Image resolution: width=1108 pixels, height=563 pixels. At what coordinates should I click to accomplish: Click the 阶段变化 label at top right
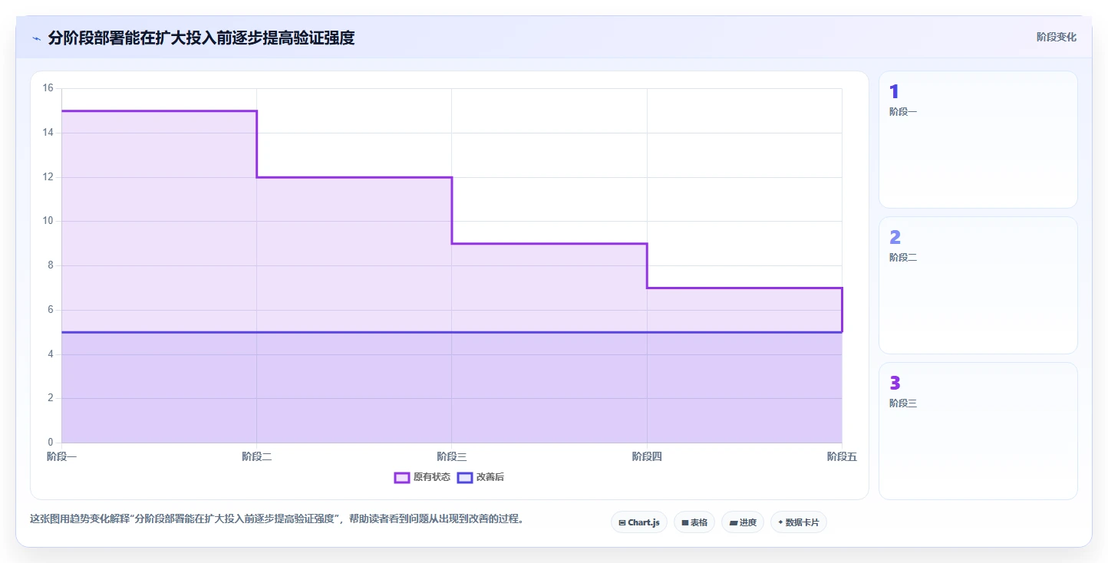[x=1057, y=37]
